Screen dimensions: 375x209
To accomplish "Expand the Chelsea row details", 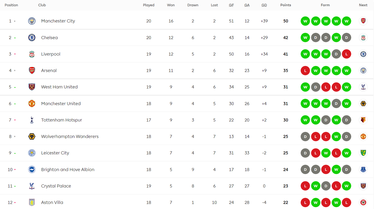I will click(187, 37).
